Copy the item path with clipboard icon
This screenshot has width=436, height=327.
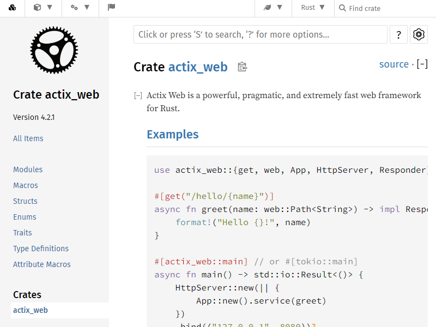[242, 67]
